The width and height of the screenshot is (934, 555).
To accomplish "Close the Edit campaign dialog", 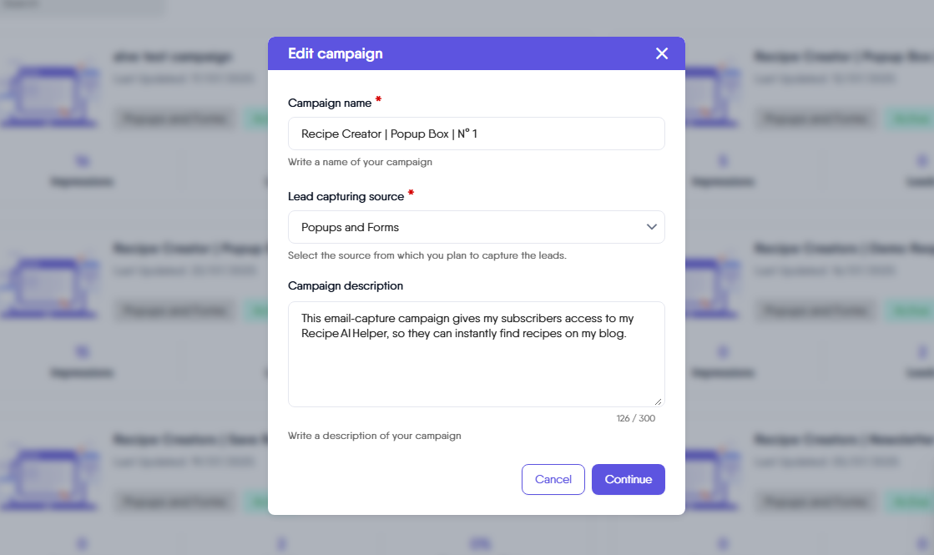I will (662, 53).
